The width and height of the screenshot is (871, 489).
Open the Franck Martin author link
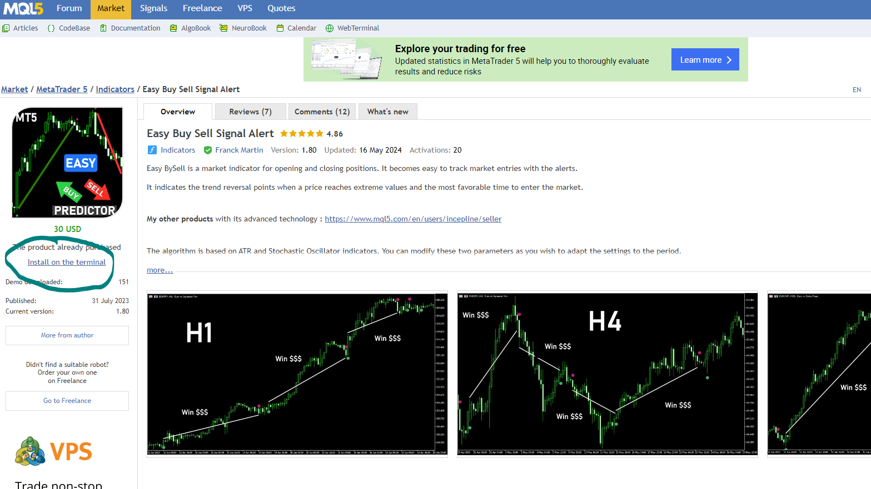point(239,150)
